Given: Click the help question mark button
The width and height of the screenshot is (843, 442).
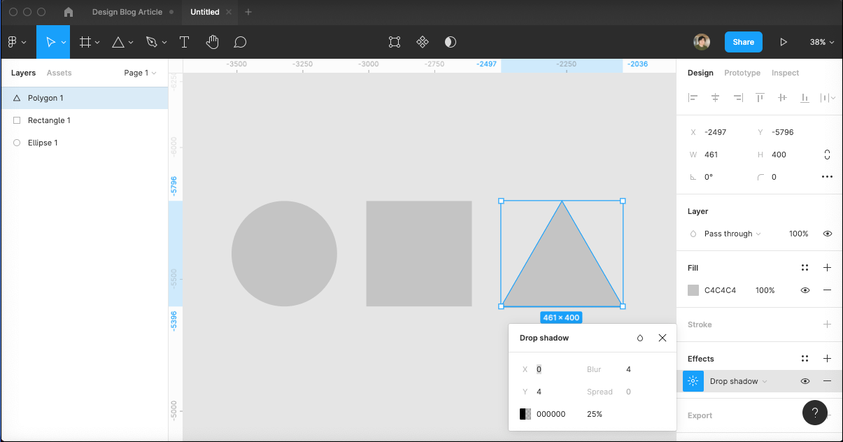Looking at the screenshot, I should click(x=814, y=413).
